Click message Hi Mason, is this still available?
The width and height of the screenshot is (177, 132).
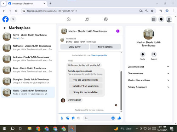pyautogui.click(x=84, y=65)
